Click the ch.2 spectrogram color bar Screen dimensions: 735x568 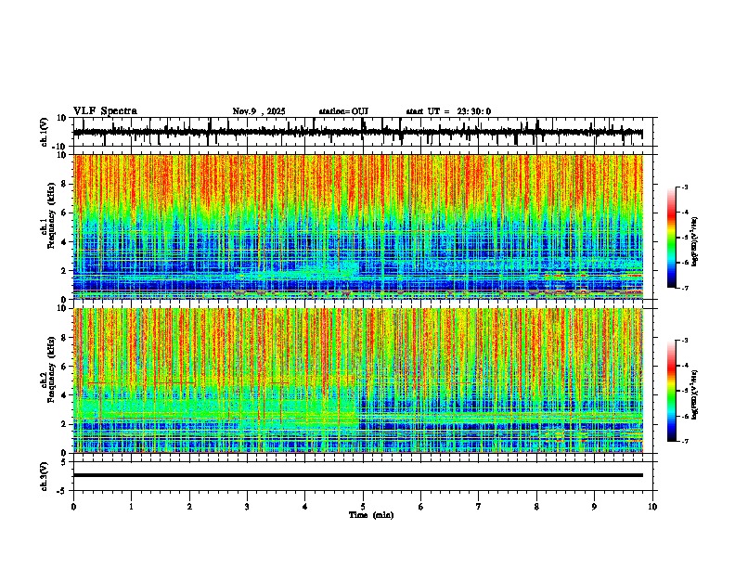coord(671,391)
